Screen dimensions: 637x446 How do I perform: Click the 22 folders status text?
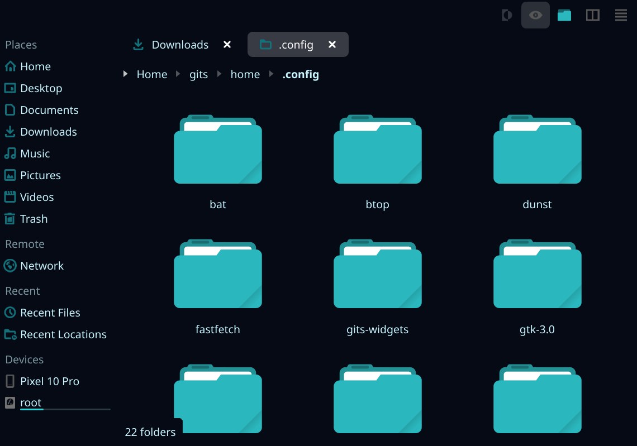point(150,432)
